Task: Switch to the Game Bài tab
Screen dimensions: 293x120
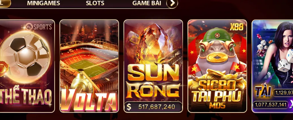Action: click(147, 3)
